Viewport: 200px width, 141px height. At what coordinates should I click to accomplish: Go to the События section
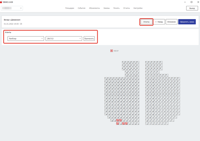(x=82, y=8)
